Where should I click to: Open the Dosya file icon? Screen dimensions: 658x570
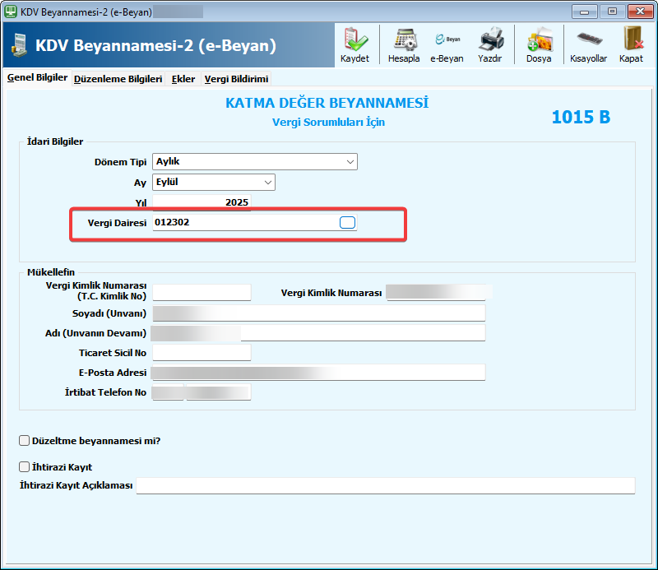click(539, 44)
